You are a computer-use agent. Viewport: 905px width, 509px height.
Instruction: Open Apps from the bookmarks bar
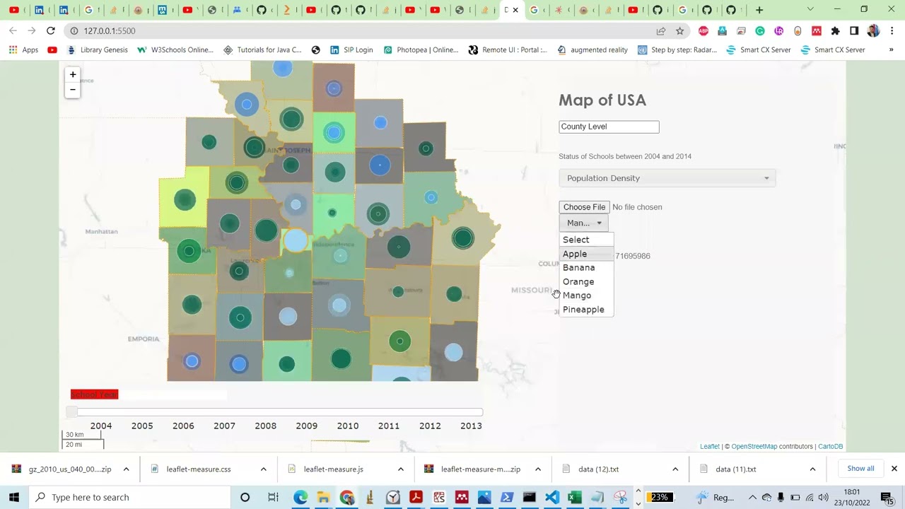tap(23, 50)
